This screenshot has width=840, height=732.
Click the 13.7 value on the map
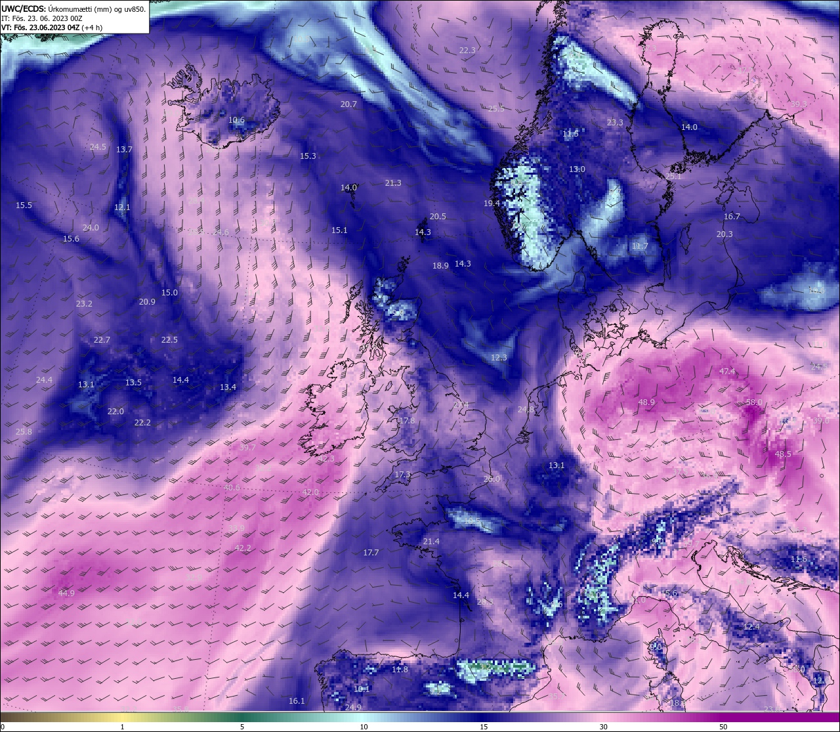(124, 150)
